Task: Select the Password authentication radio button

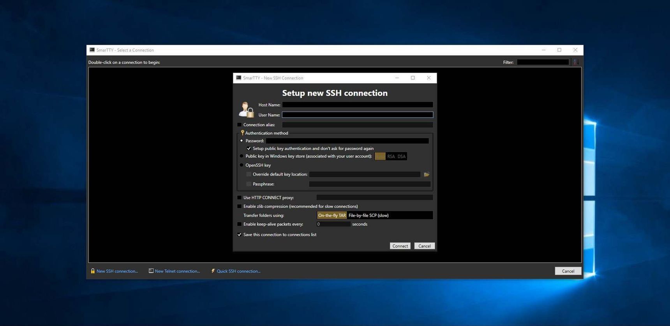Action: coord(242,141)
